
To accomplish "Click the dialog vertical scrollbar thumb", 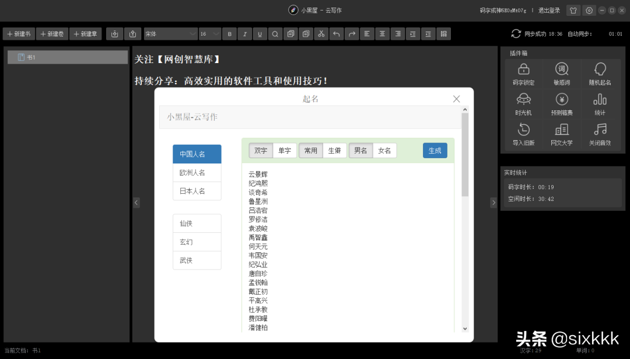I will (465, 155).
